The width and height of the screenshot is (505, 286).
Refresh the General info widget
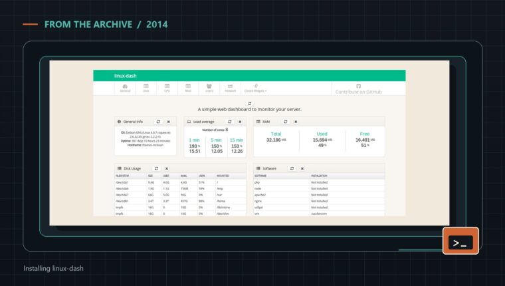tap(158, 122)
